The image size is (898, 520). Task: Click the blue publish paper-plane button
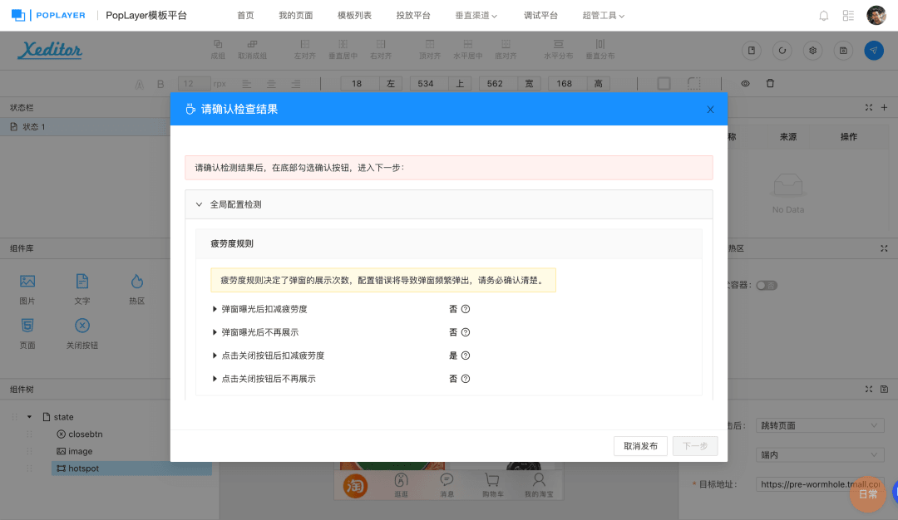(873, 51)
